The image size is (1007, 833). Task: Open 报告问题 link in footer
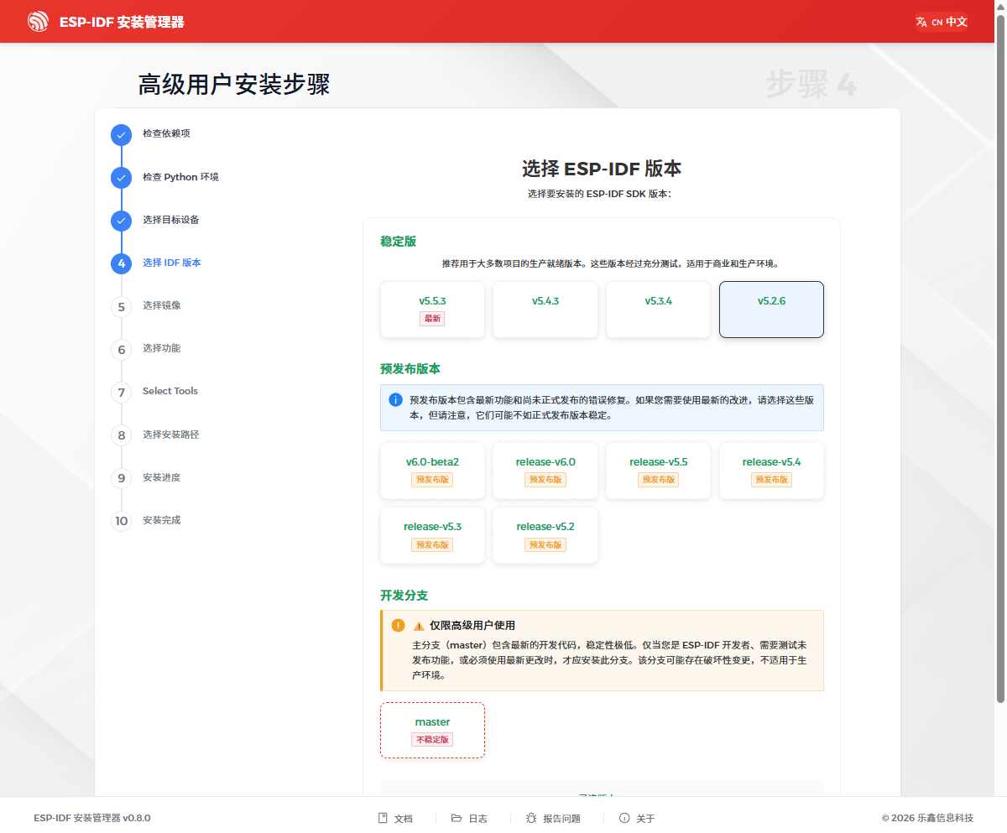(553, 818)
